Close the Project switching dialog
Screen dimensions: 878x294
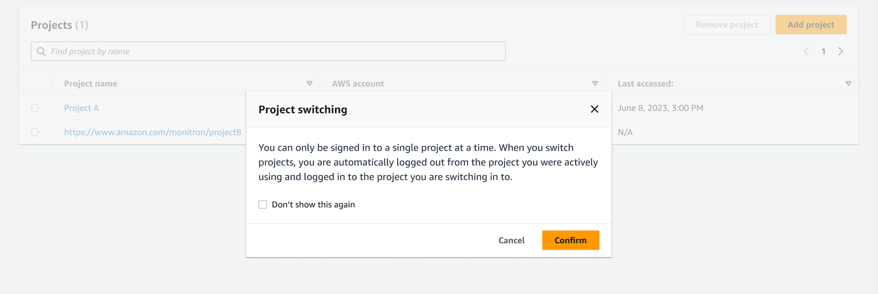click(595, 109)
